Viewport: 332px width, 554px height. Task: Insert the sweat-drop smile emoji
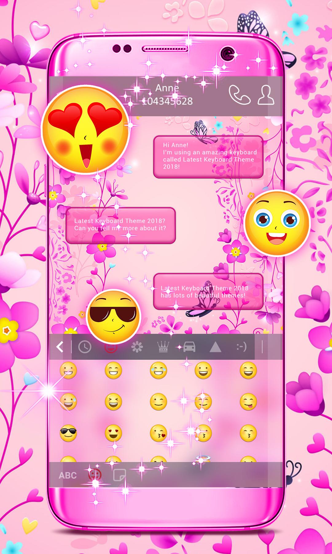pyautogui.click(x=68, y=402)
